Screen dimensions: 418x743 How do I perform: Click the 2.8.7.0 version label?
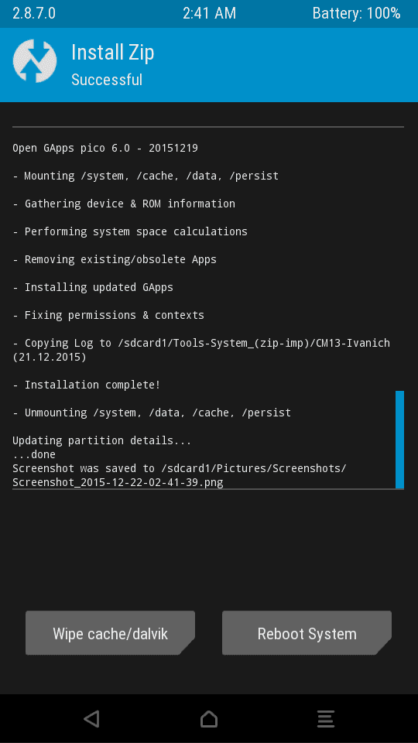[34, 13]
